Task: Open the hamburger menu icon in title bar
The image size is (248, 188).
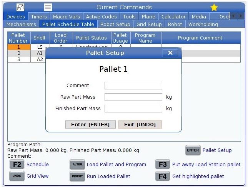Action: 48,7
